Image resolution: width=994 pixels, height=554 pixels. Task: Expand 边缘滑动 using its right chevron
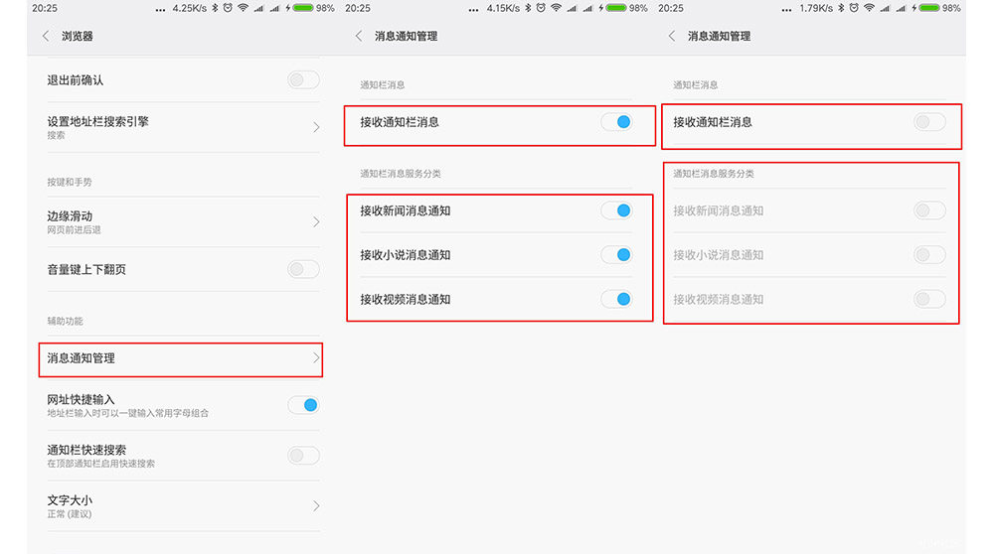pos(316,221)
